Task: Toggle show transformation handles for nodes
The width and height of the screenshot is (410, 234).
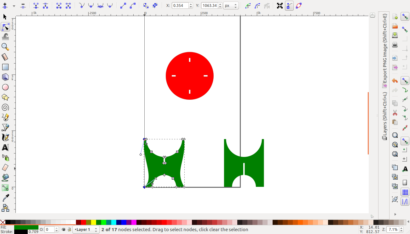Action: pyautogui.click(x=280, y=6)
